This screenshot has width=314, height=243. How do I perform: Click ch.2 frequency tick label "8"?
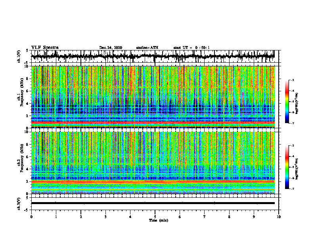28,145
